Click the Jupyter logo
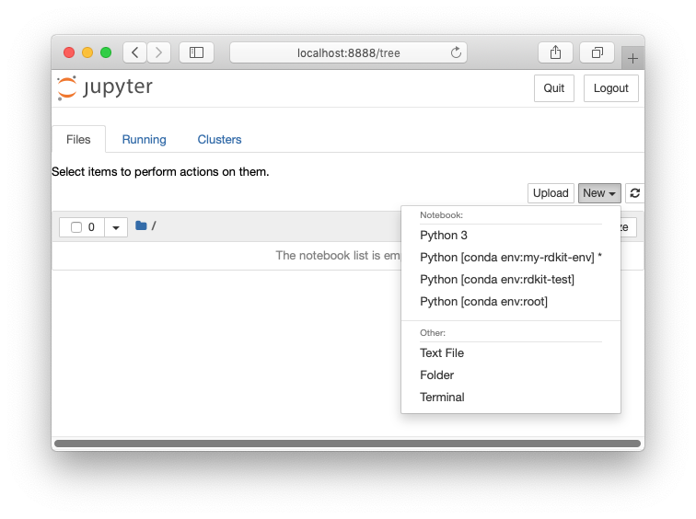Viewport: 696px width, 519px height. [105, 87]
